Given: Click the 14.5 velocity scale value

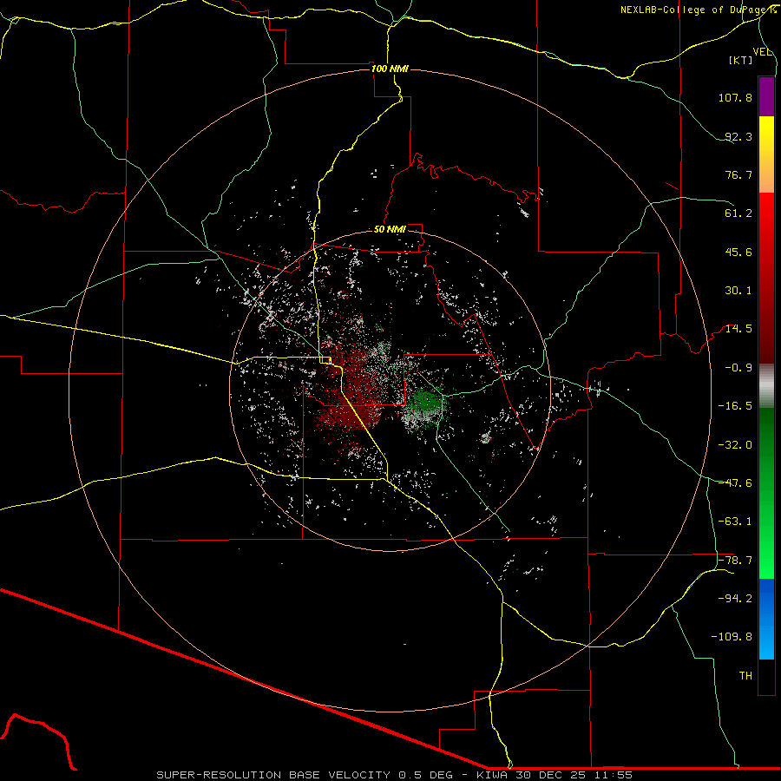Looking at the screenshot, I should coord(738,329).
